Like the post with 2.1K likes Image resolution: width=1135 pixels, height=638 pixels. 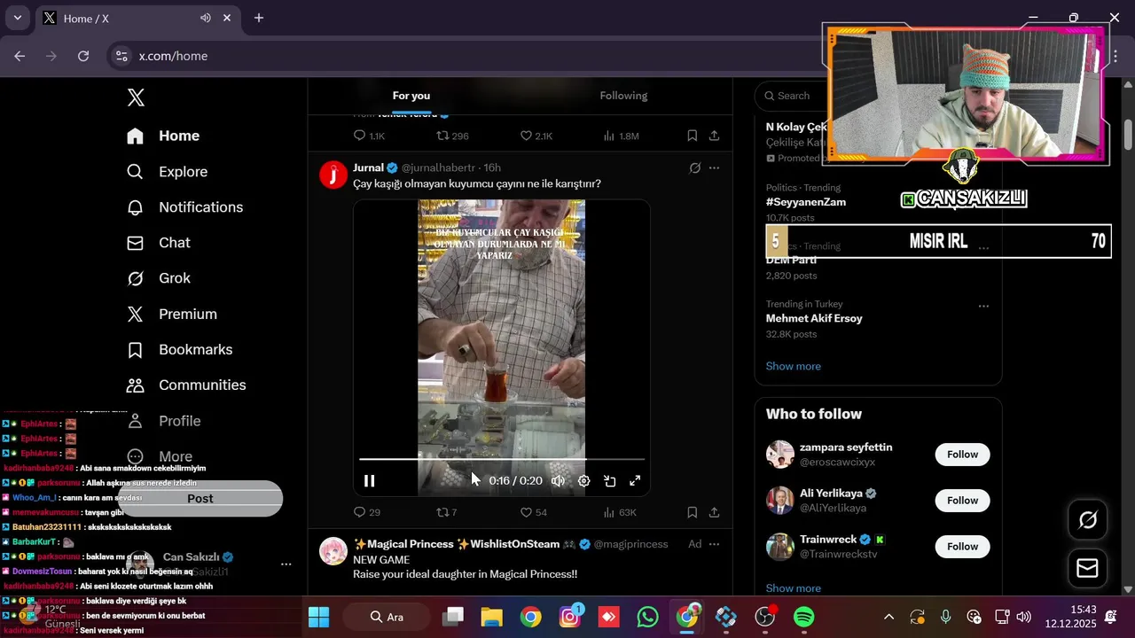536,136
